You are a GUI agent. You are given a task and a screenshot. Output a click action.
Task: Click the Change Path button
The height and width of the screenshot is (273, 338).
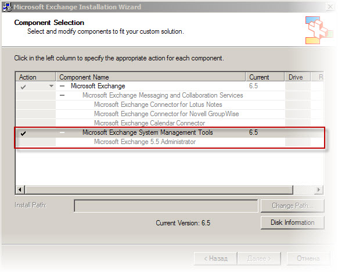click(x=292, y=206)
